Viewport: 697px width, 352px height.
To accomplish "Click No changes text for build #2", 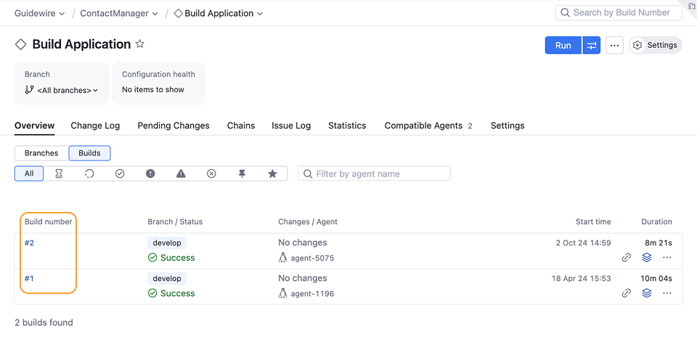I will 303,242.
